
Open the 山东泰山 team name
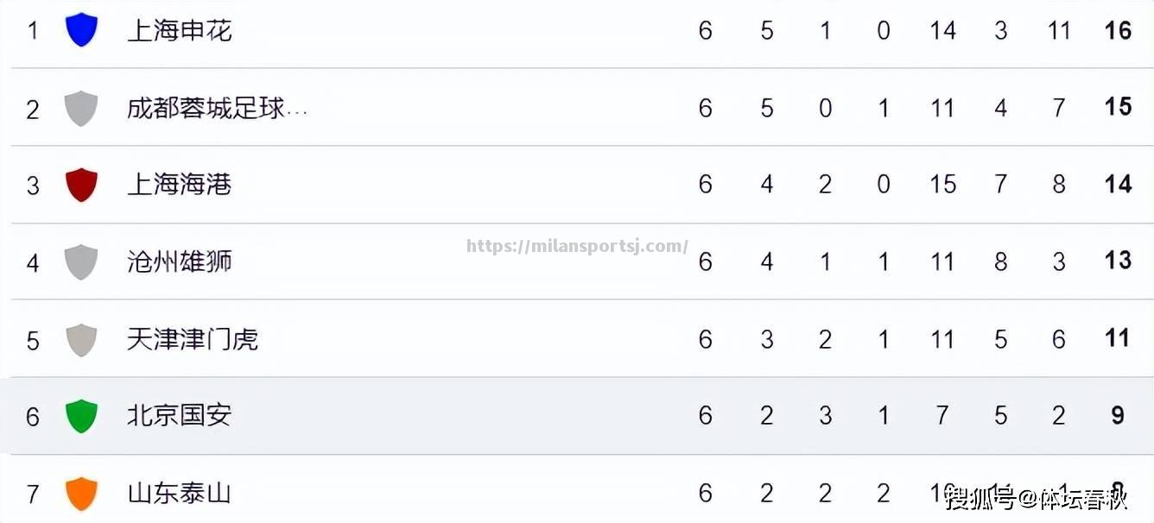coord(180,493)
